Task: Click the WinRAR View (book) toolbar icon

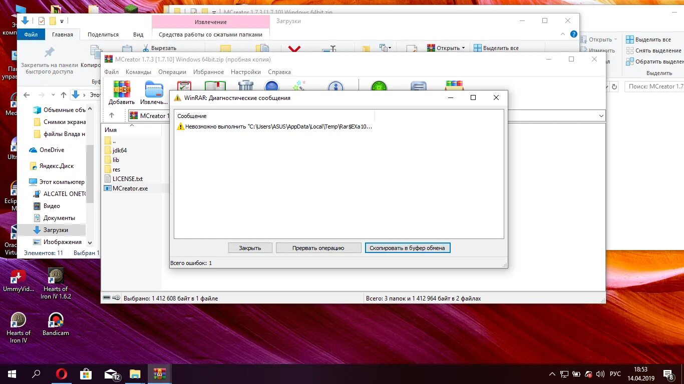Action: (x=215, y=86)
